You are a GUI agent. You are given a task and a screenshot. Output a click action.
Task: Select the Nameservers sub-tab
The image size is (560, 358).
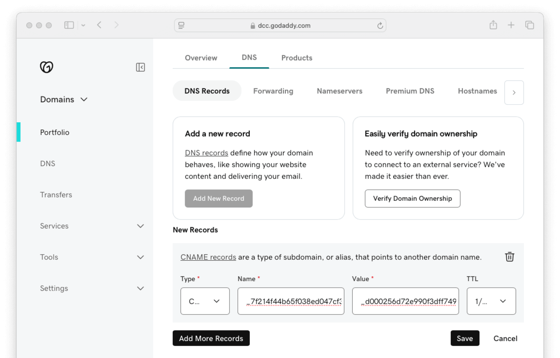[x=339, y=91]
